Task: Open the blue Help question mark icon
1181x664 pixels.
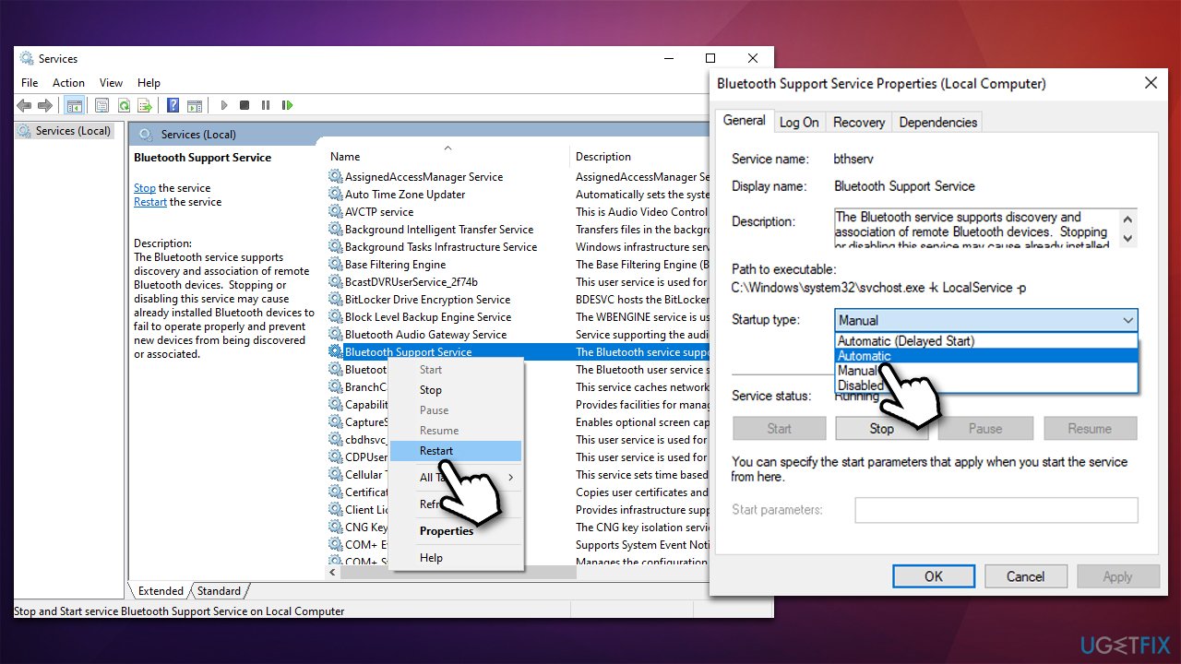Action: [x=173, y=106]
